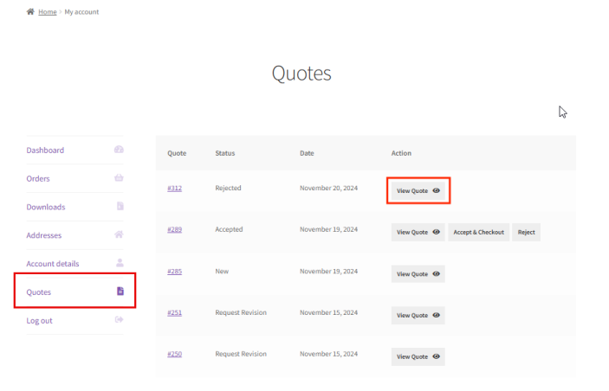Click the Orders basket icon
609x391 pixels.
120,178
